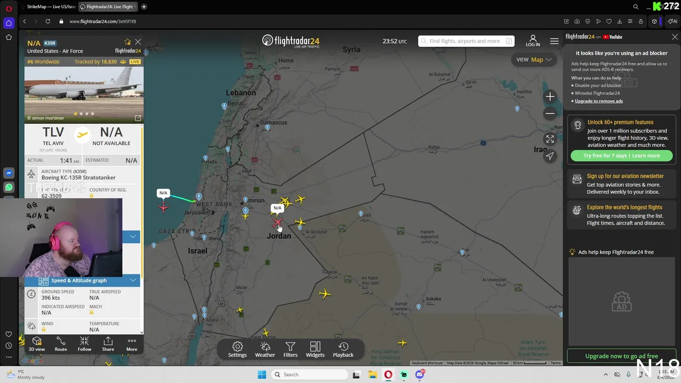This screenshot has width=681, height=383.
Task: Click the Ground Speed 396 kts value
Action: point(51,298)
